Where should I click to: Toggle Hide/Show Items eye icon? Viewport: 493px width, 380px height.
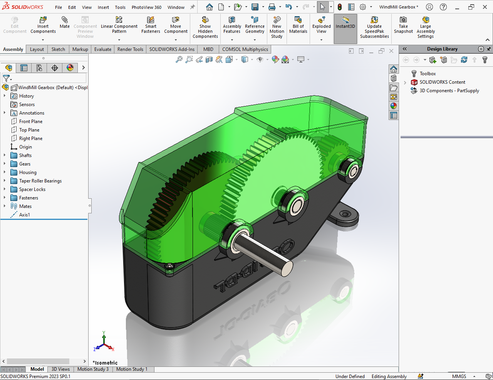coord(260,59)
